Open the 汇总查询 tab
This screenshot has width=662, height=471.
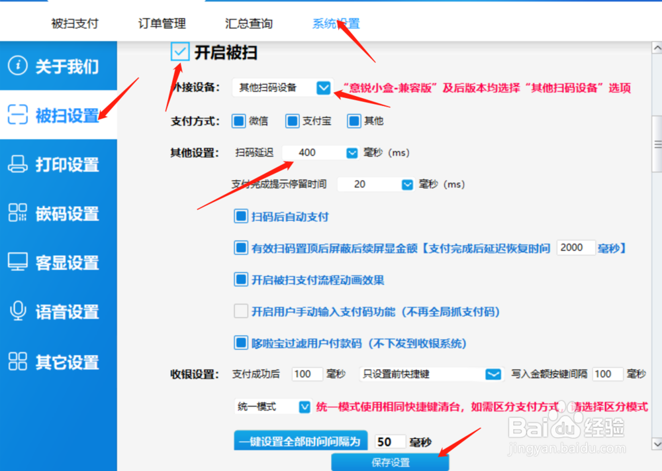(x=248, y=23)
